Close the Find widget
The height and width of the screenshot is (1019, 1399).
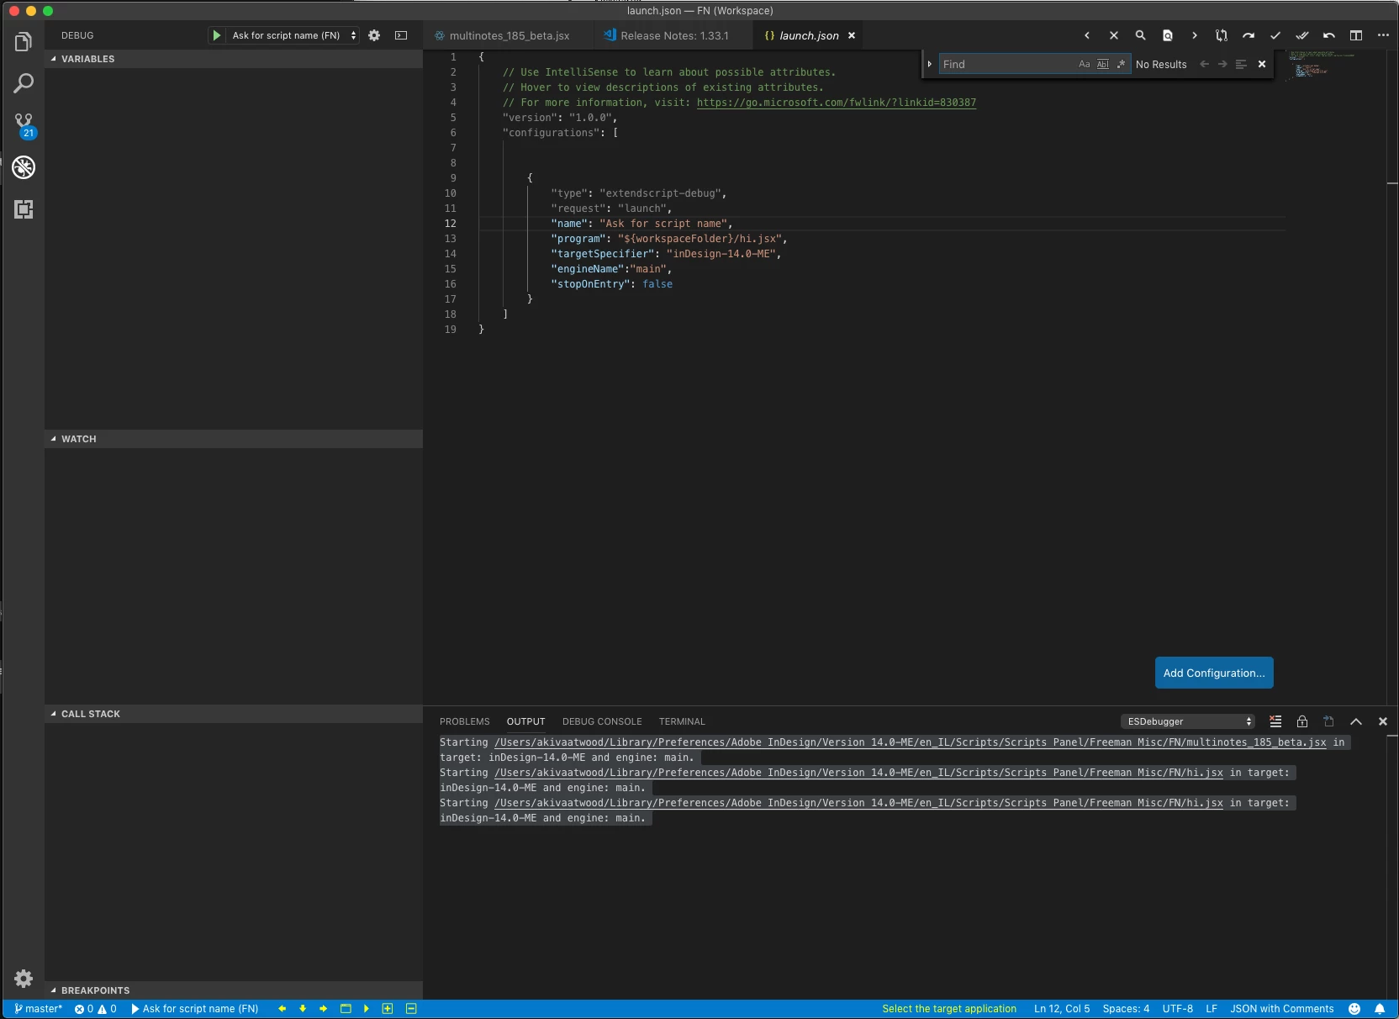point(1262,64)
